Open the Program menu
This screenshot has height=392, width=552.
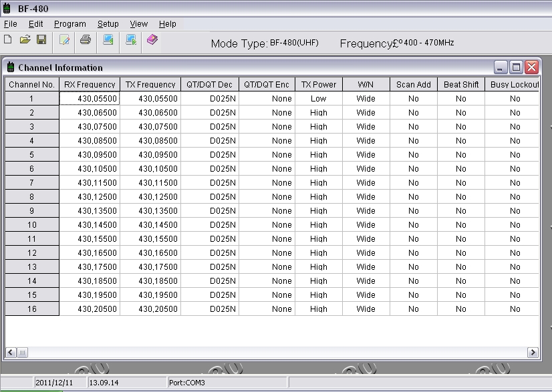pos(70,24)
